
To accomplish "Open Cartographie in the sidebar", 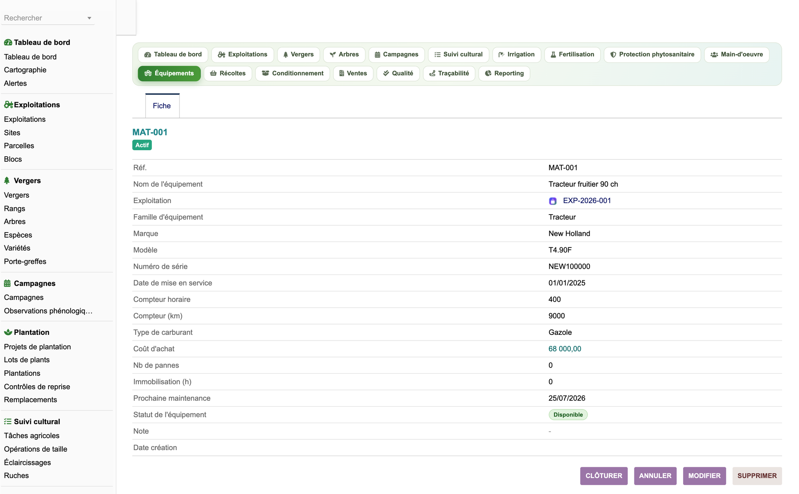I will (25, 70).
